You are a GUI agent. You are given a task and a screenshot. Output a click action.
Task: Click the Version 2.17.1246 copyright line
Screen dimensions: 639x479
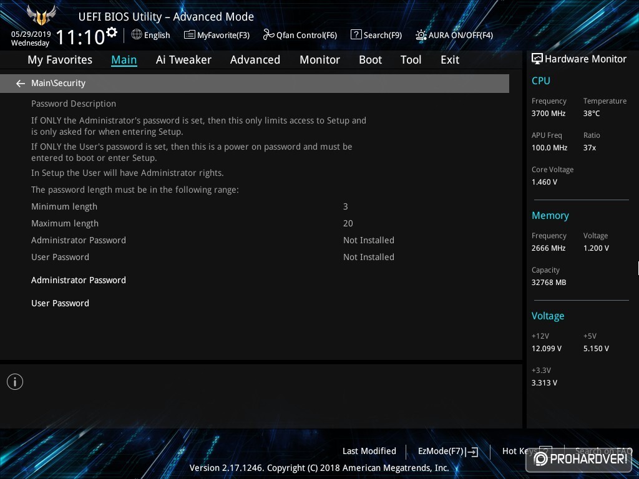point(319,468)
